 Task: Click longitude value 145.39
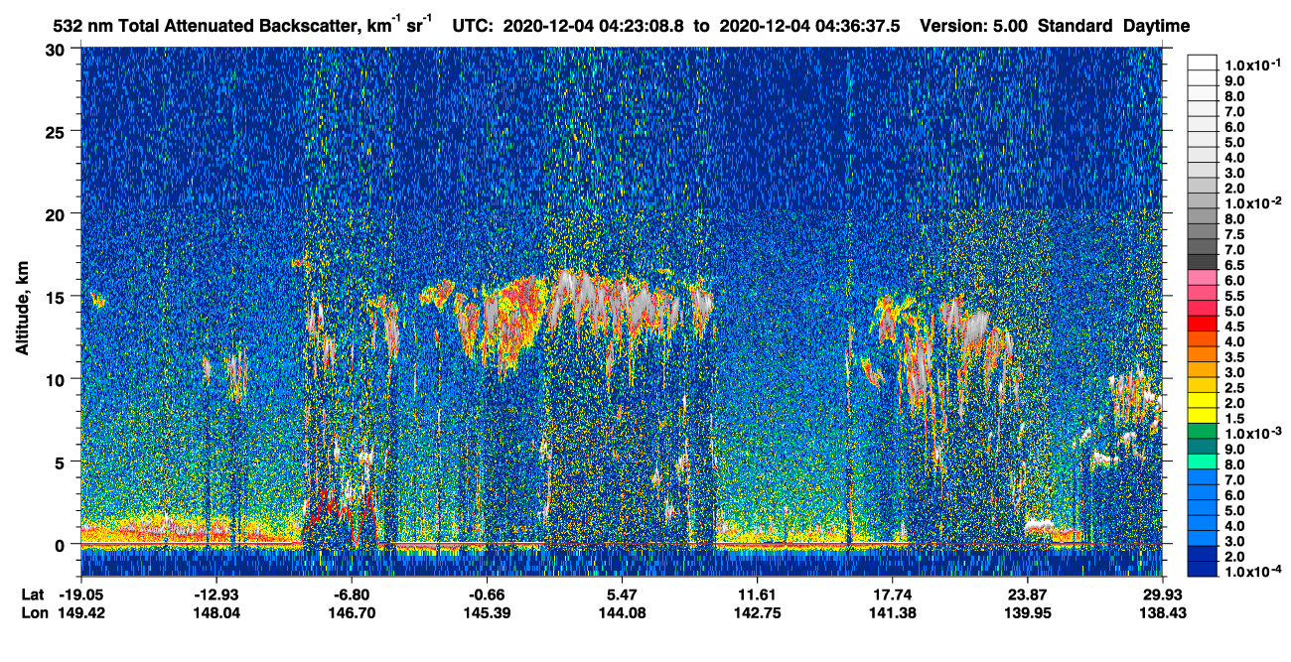[x=487, y=612]
